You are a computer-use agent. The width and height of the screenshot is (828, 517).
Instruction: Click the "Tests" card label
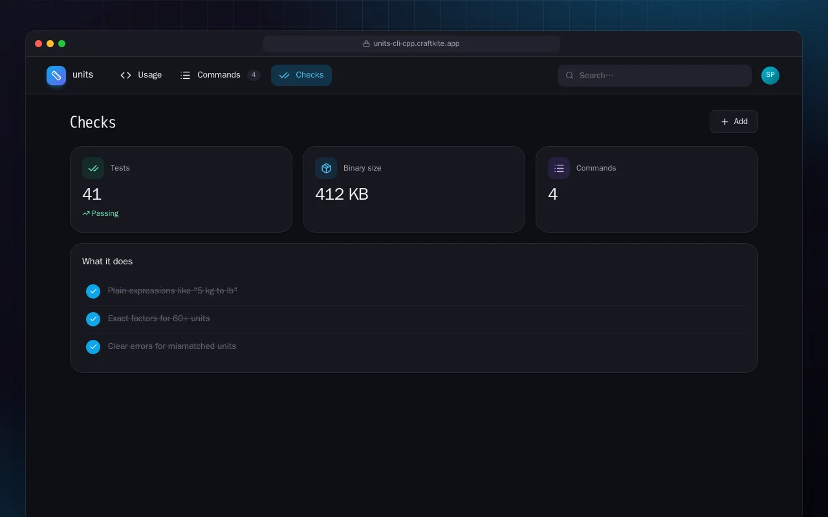[x=120, y=168]
